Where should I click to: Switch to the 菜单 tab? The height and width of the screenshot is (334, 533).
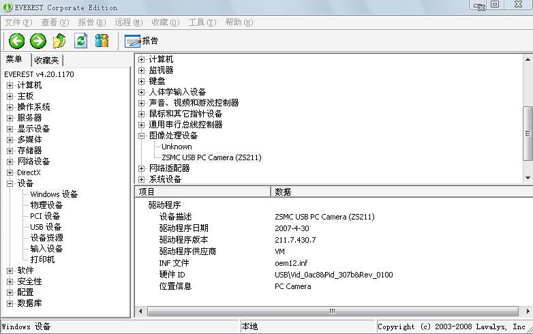(14, 59)
